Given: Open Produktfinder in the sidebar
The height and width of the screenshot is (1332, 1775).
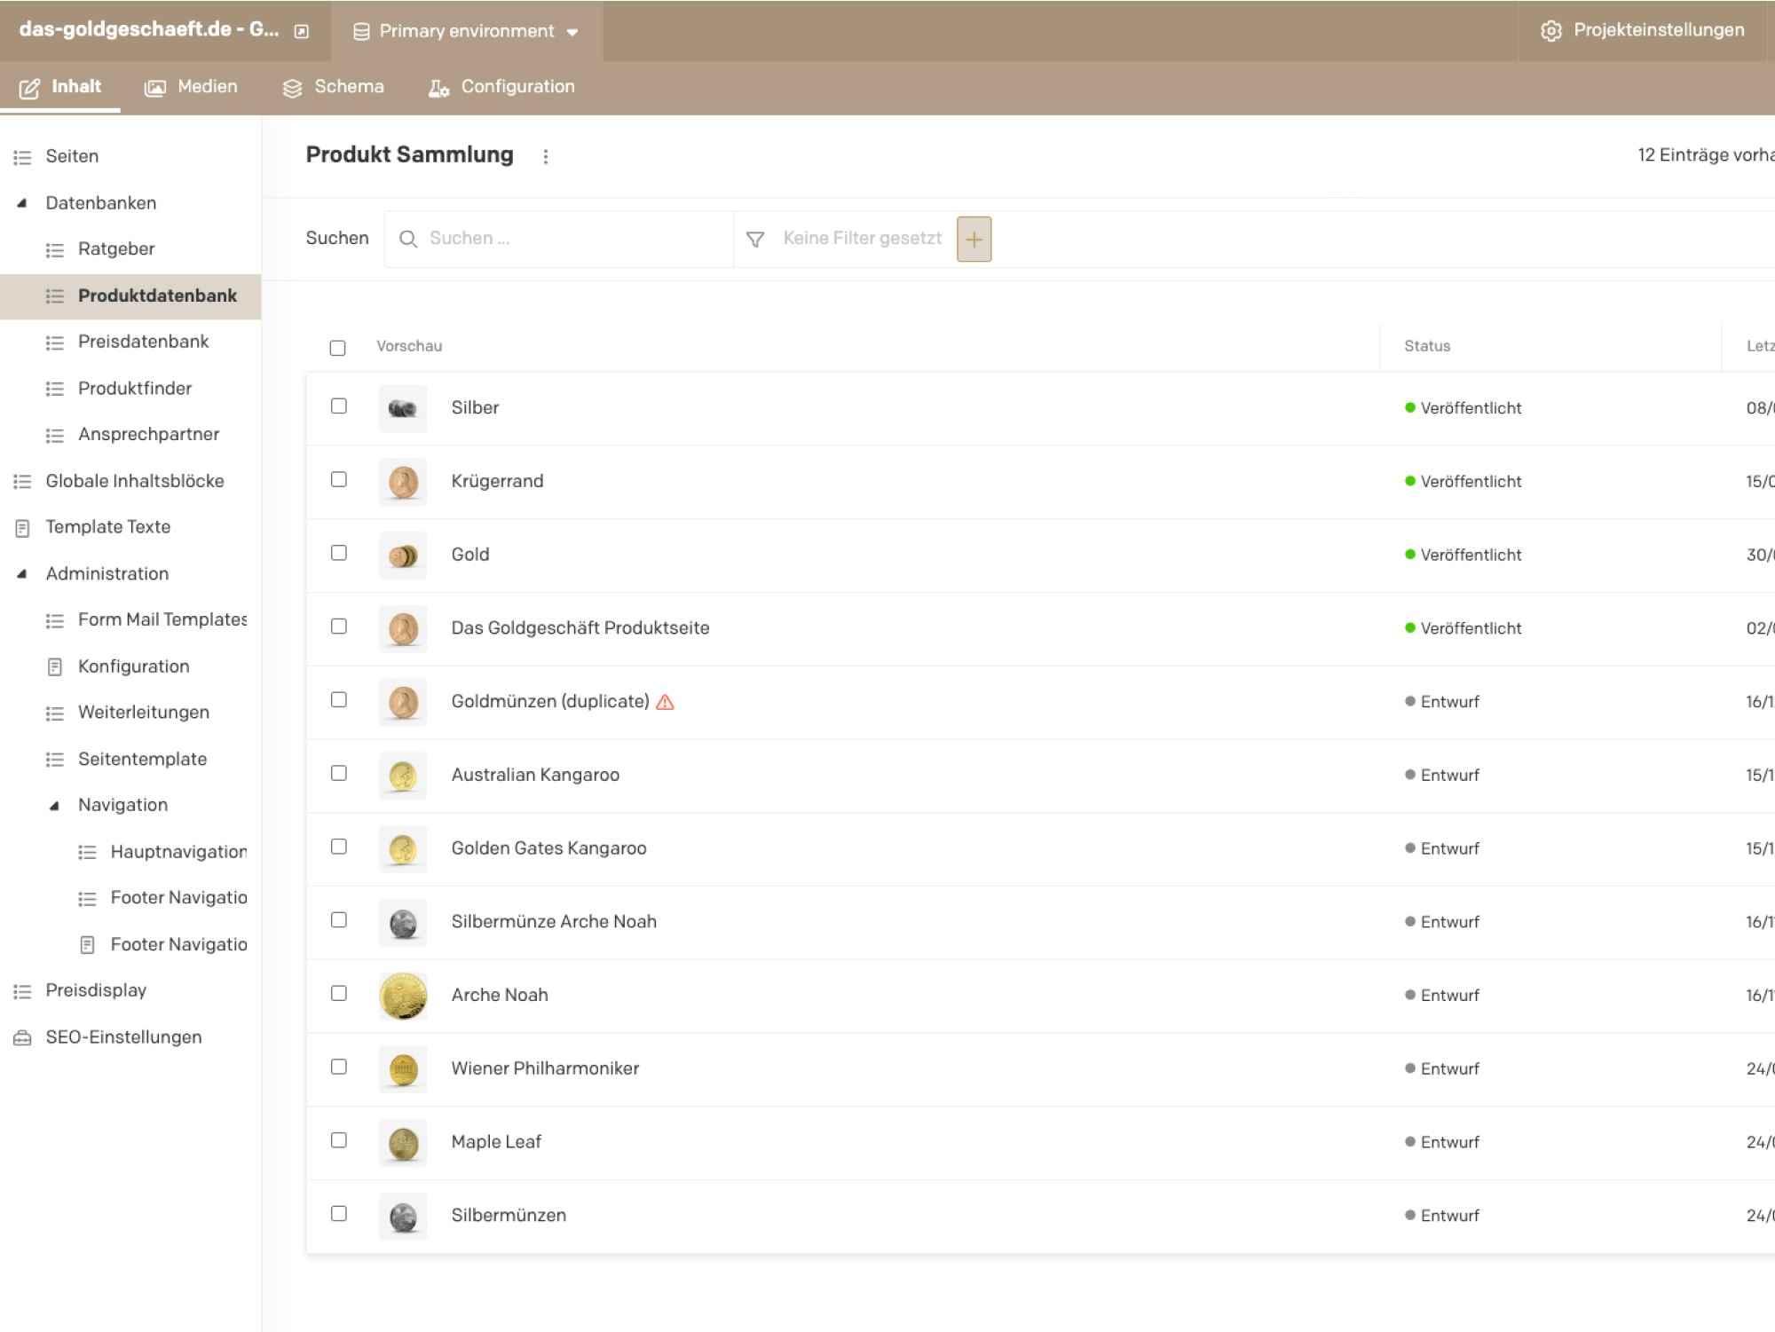Looking at the screenshot, I should [135, 389].
